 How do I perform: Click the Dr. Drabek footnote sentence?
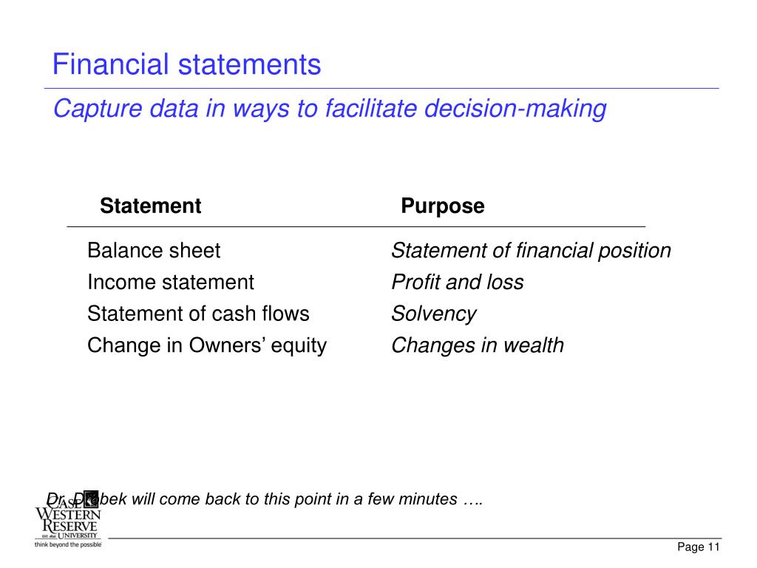tap(265, 499)
